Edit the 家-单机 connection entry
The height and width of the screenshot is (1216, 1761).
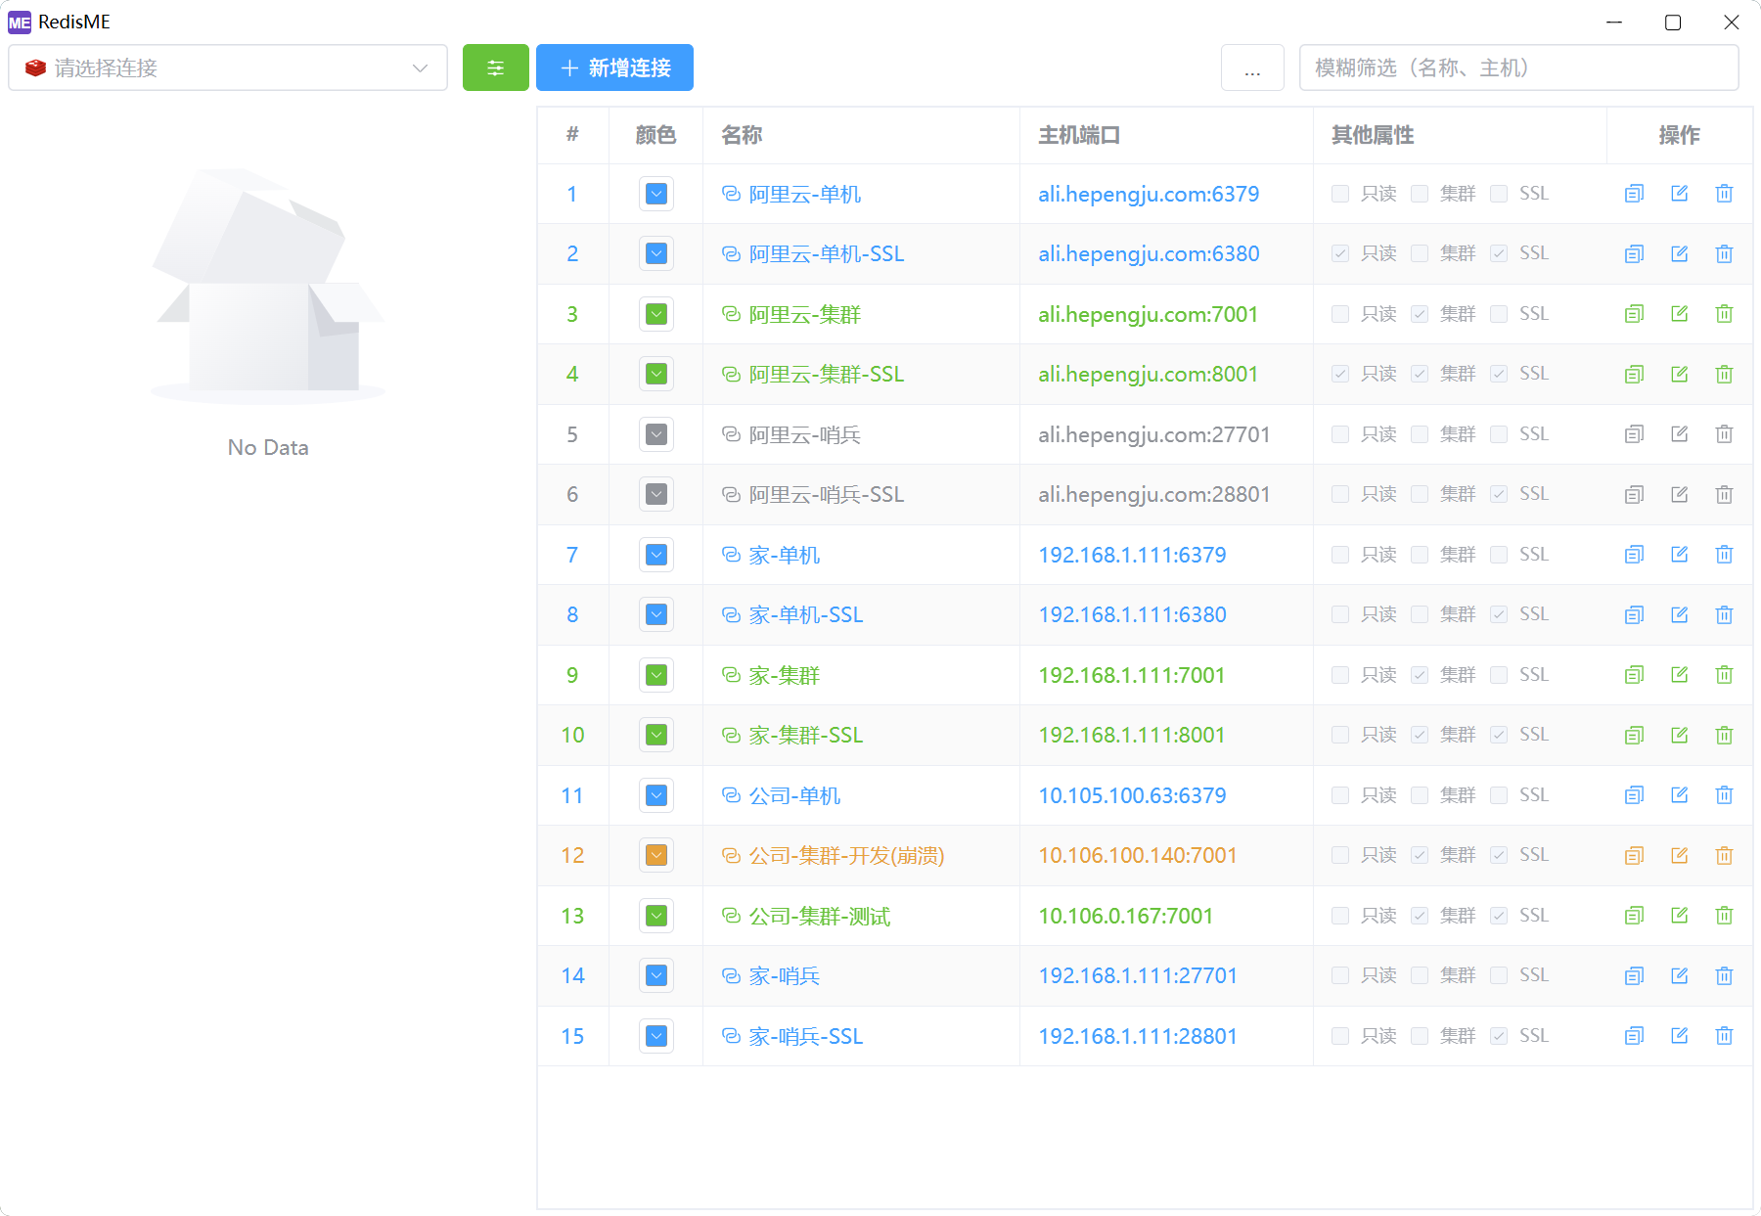coord(1679,555)
